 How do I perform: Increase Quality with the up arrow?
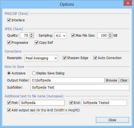tap(32, 34)
